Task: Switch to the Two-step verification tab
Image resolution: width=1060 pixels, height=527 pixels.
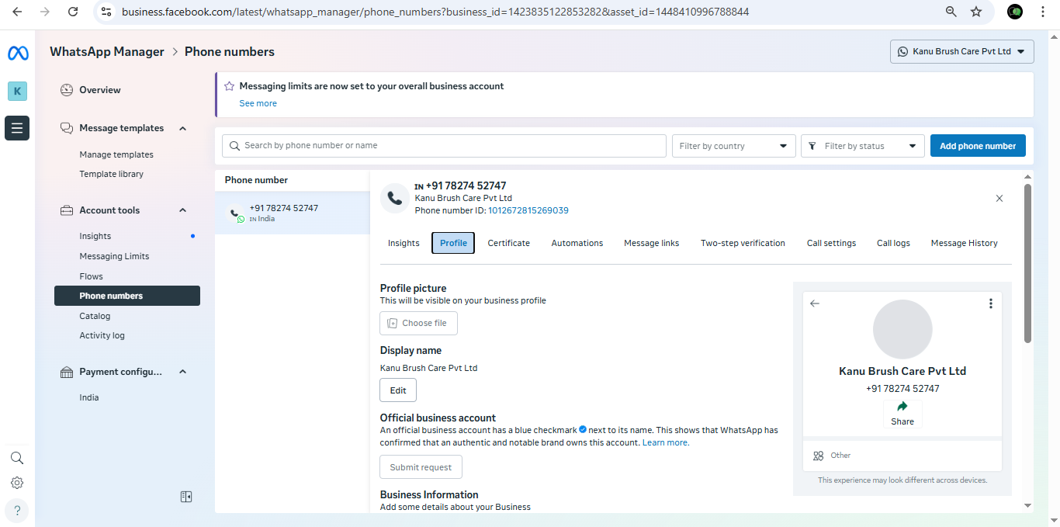Action: (743, 243)
